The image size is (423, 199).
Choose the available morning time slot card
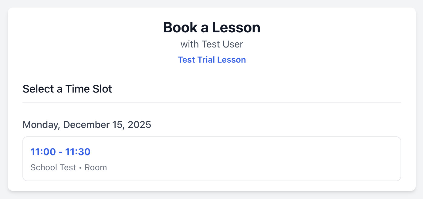coord(212,158)
